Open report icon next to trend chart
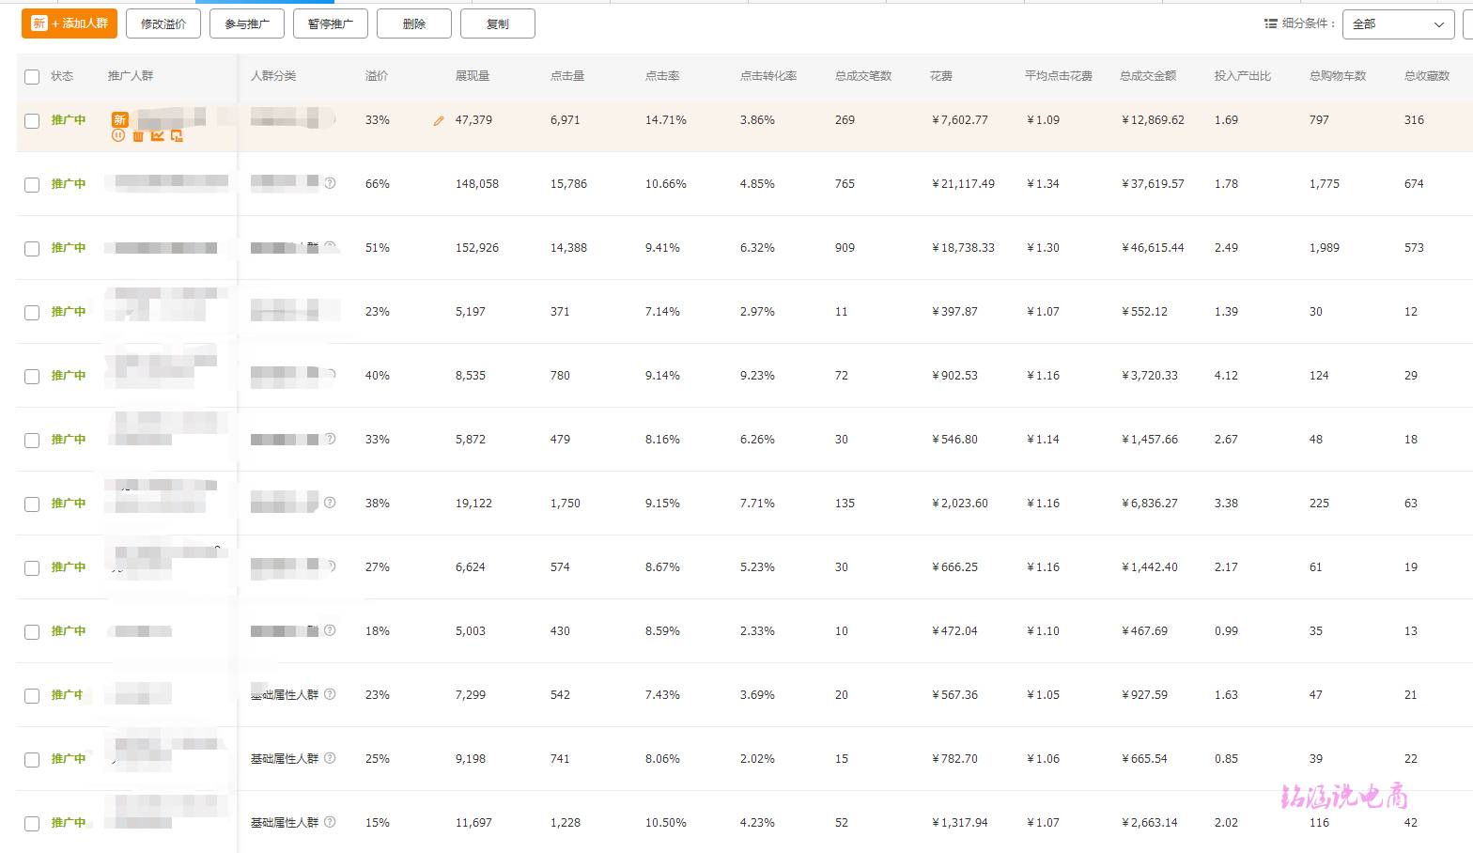Screen dimensions: 1473x853 pos(177,136)
